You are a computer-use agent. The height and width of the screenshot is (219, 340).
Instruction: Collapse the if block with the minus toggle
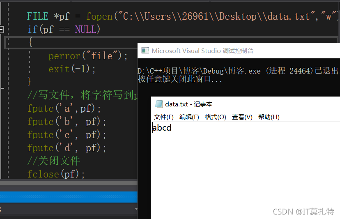point(2,29)
